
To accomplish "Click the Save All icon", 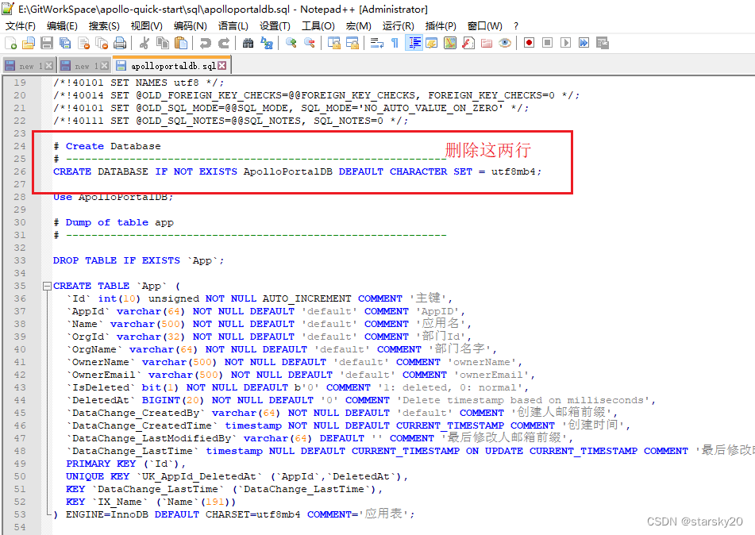I will pos(65,44).
